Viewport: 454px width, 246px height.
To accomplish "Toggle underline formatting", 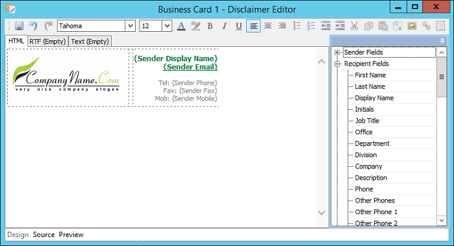I will (238, 26).
